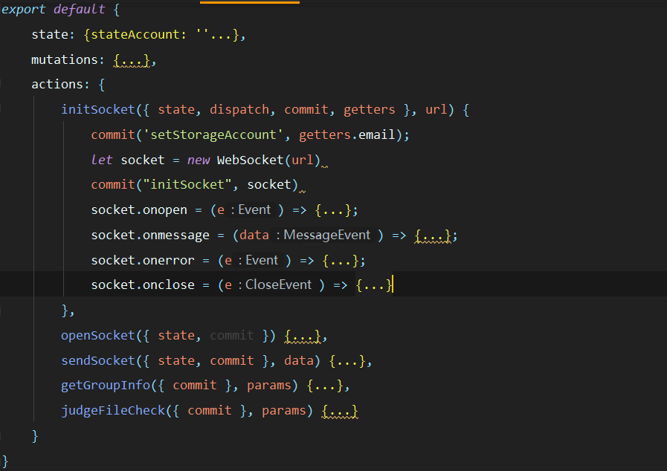This screenshot has width=667, height=471.
Task: Click the 'dispatch' parameter in initSocket
Action: click(x=239, y=110)
